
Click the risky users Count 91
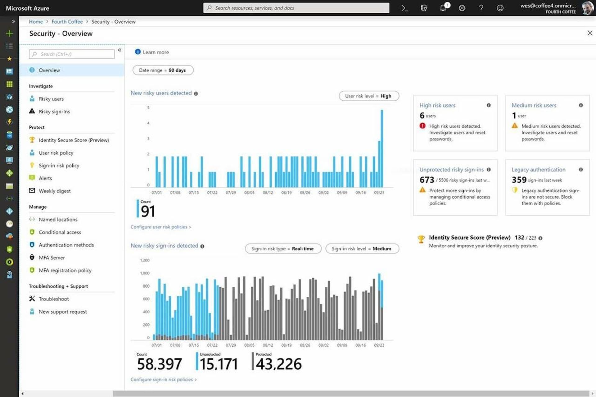pos(148,212)
